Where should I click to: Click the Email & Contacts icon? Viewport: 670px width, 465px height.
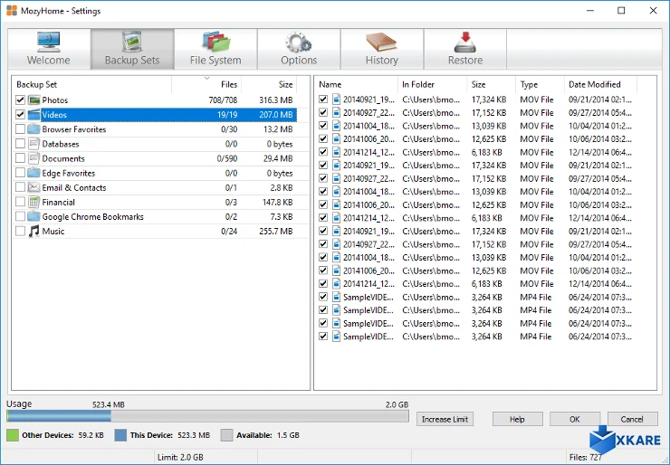(x=34, y=188)
